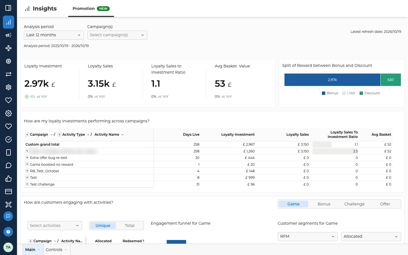
Task: Open the Insights bar chart sidebar icon
Action: [8, 22]
